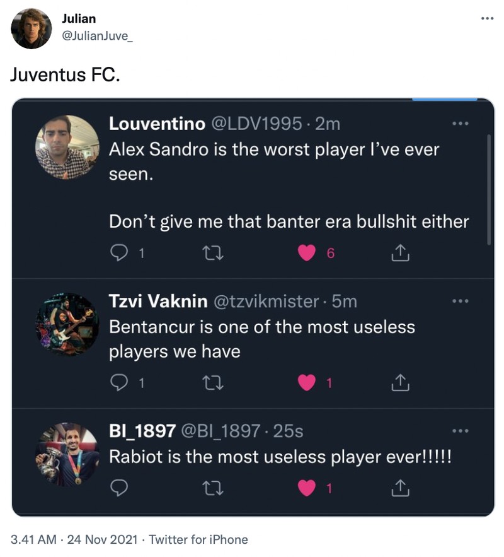This screenshot has height=557, width=504.
Task: Unlike Tzvi Vaknin's tweet
Action: [x=307, y=382]
